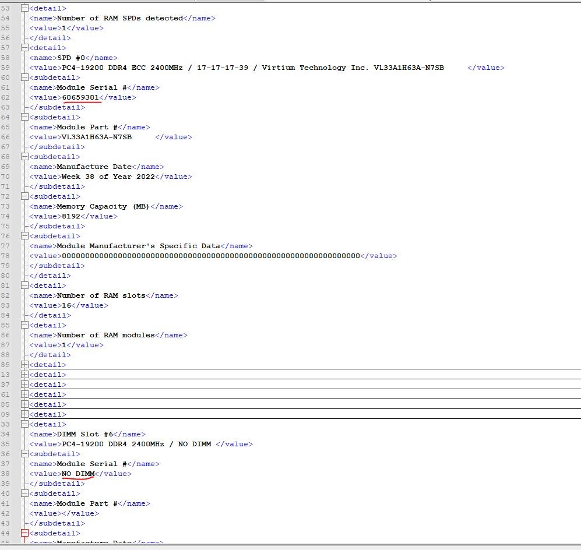
Task: Expand the collapsed detail numbered 61
Action: (x=25, y=394)
